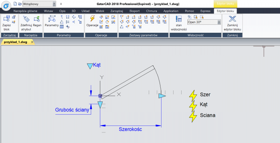Viewport: 280px width, 143px height.
Task: Select the visibility parameter icon
Action: 68,22
